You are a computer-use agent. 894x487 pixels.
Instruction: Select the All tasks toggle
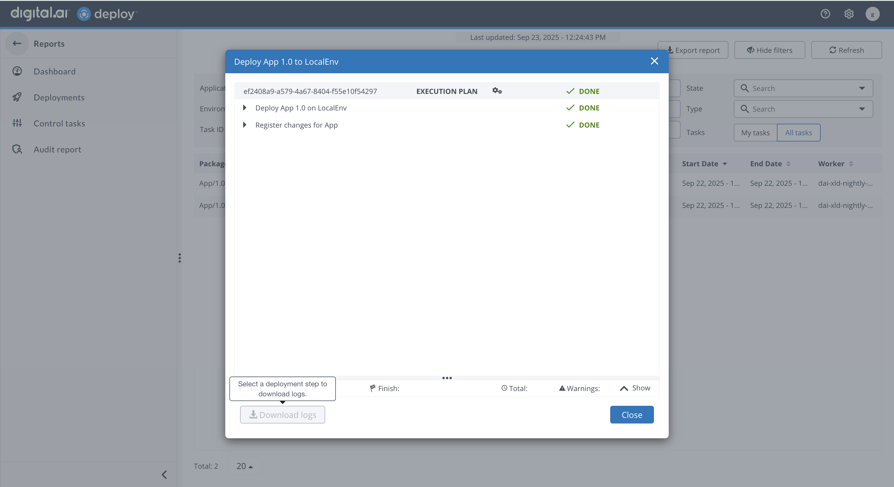(798, 133)
